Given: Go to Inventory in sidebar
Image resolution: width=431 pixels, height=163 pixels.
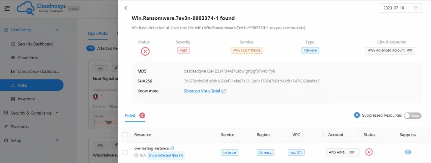Looking at the screenshot, I should pos(26,99).
